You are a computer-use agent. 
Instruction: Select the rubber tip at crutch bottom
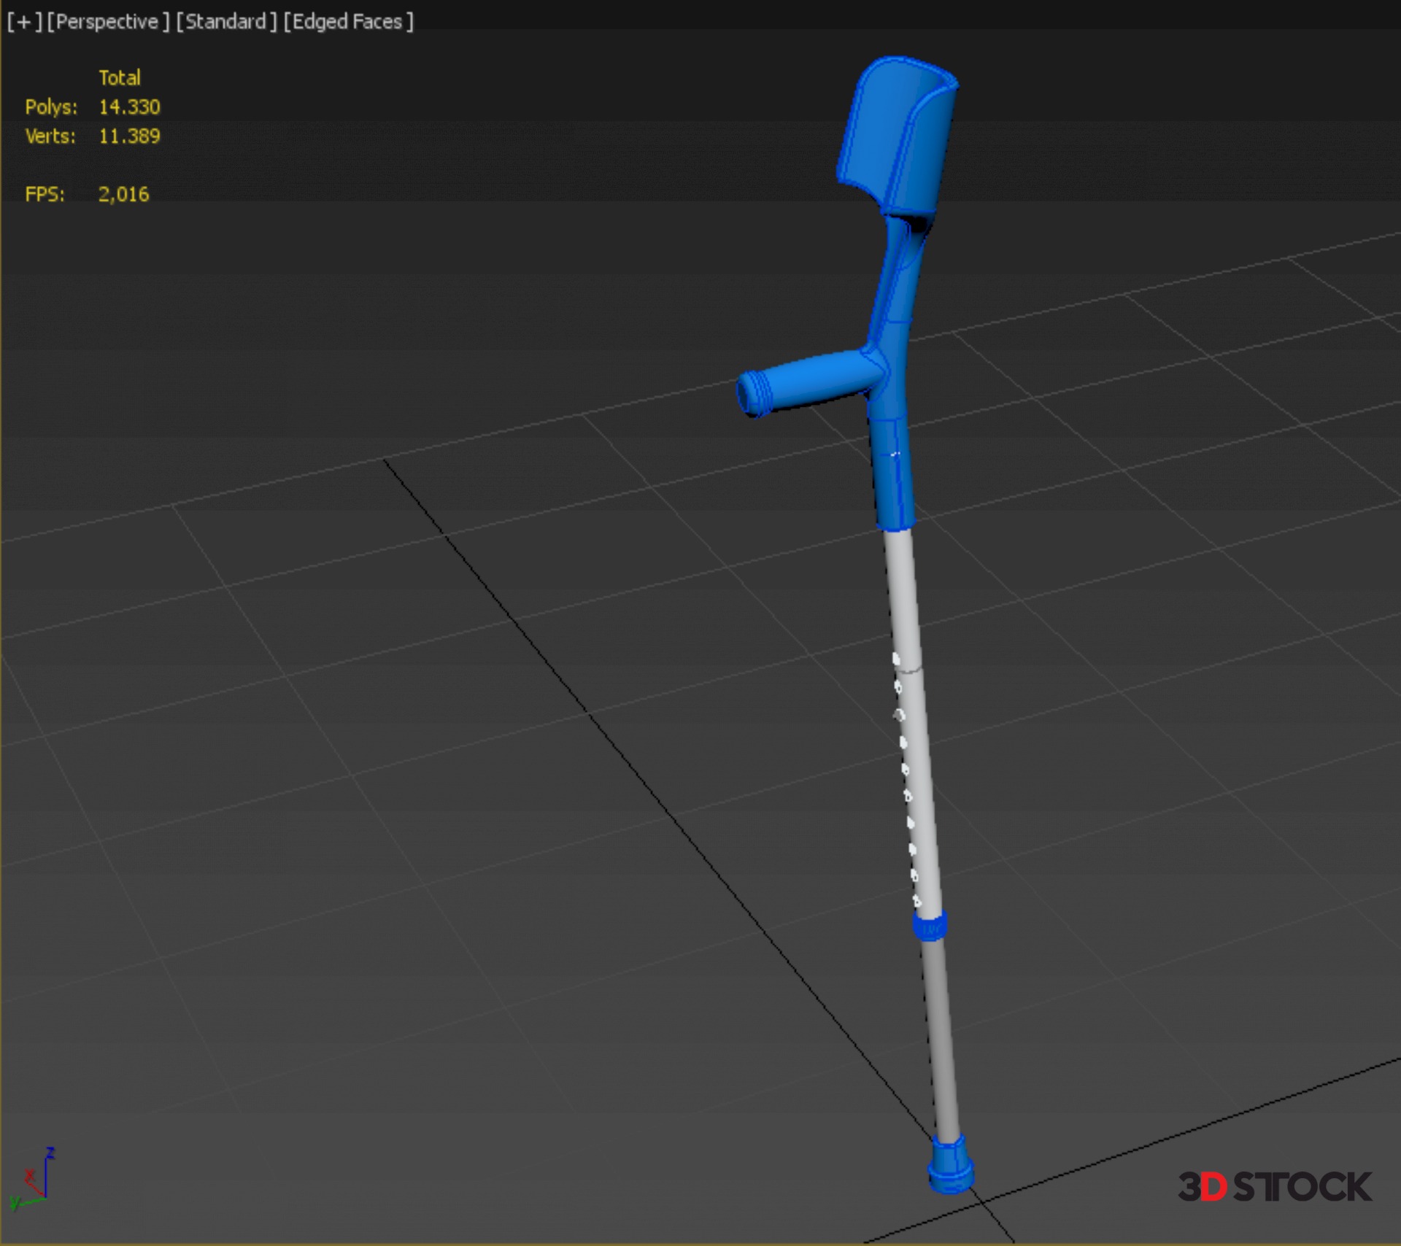click(950, 1166)
